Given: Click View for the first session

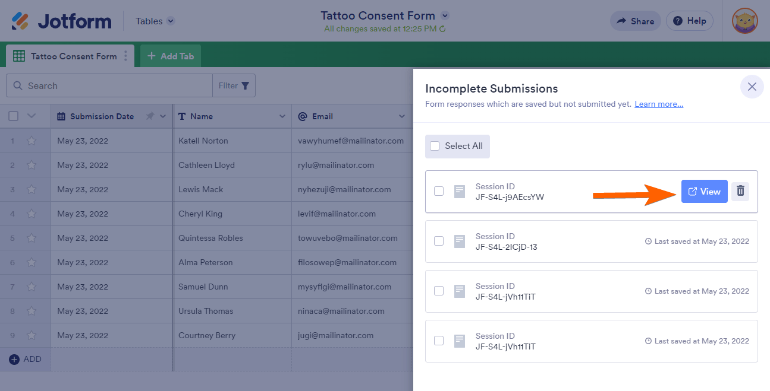Looking at the screenshot, I should click(704, 191).
